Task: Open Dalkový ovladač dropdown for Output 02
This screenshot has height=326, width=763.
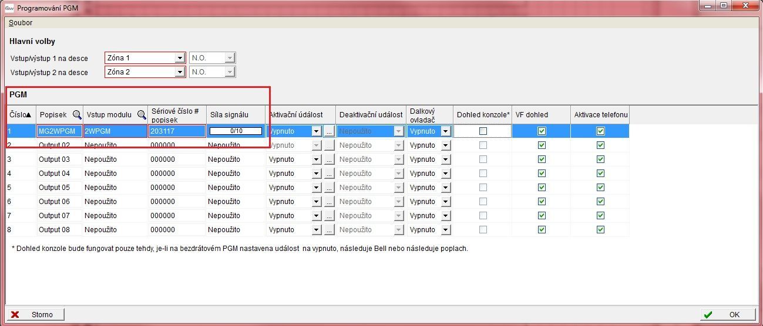Action: coord(445,145)
